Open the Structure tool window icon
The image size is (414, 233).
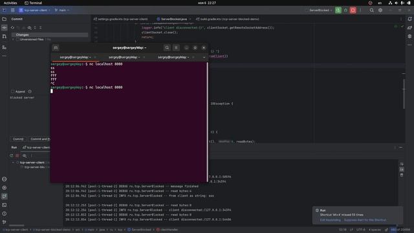click(x=5, y=47)
